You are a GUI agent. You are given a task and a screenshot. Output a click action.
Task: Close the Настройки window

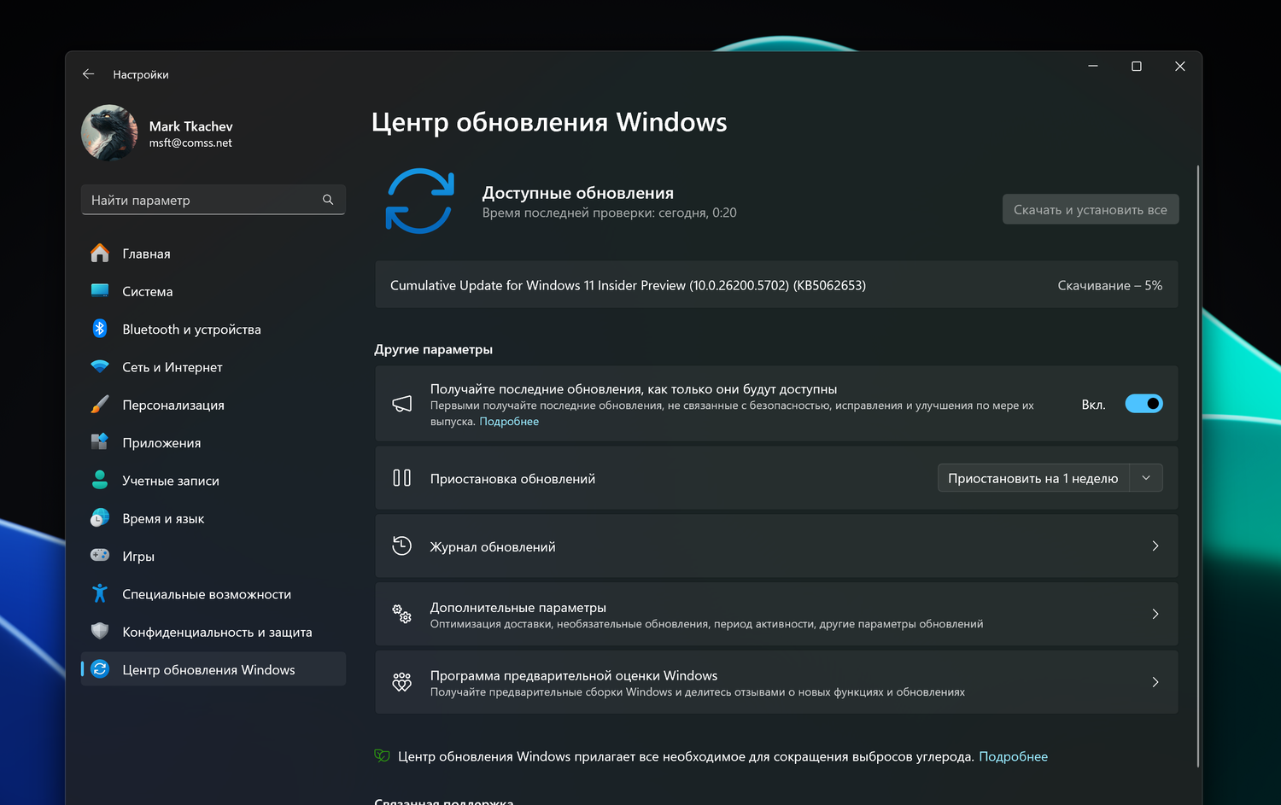[1179, 66]
